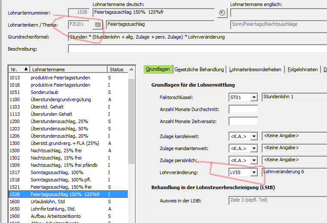
Task: Expand the Zulage persönlich dropdown
Action: click(253, 160)
